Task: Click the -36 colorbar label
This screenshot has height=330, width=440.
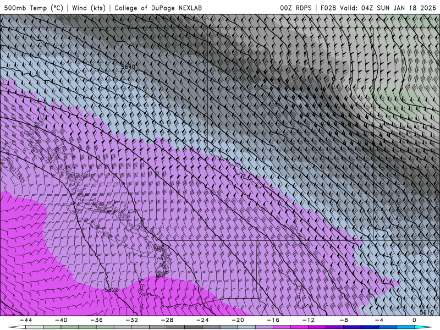Action: tap(97, 320)
